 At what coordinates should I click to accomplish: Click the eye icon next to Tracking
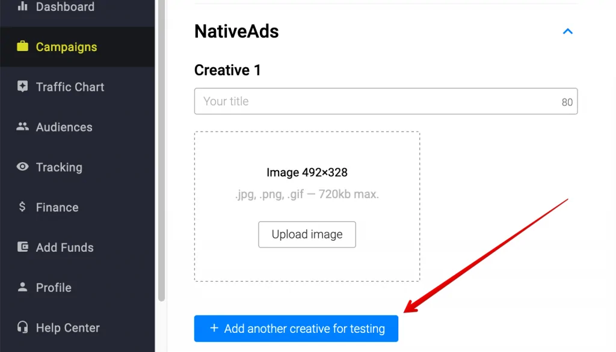tap(22, 167)
